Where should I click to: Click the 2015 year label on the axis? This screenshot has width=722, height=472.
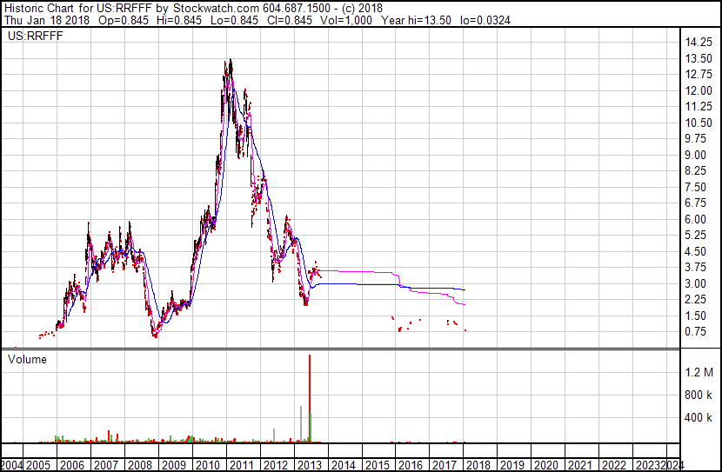[x=378, y=465]
